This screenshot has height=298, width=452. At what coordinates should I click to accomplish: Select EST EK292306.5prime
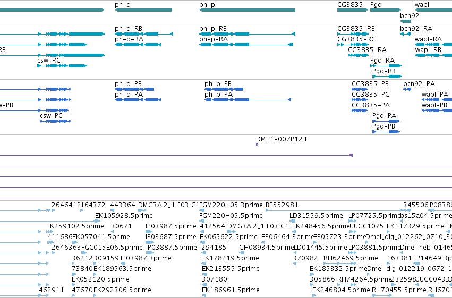pos(122,290)
